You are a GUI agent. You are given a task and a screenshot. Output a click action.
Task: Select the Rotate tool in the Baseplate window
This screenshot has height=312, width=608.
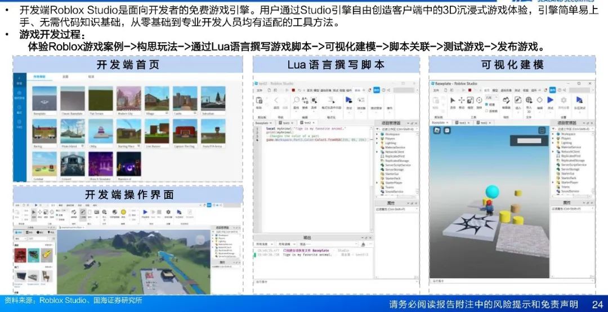click(479, 100)
